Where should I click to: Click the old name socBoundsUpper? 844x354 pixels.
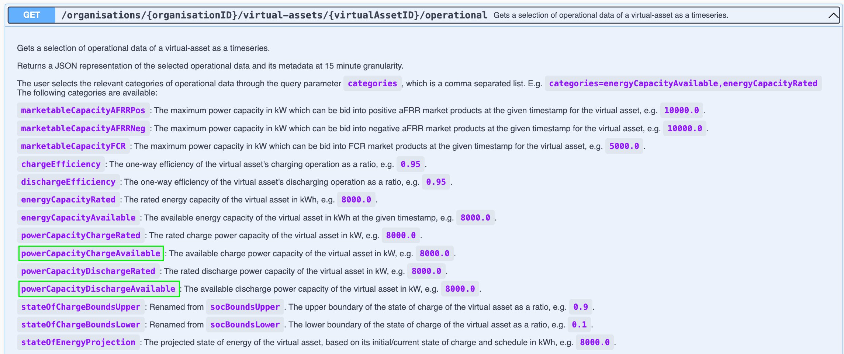[x=245, y=307]
